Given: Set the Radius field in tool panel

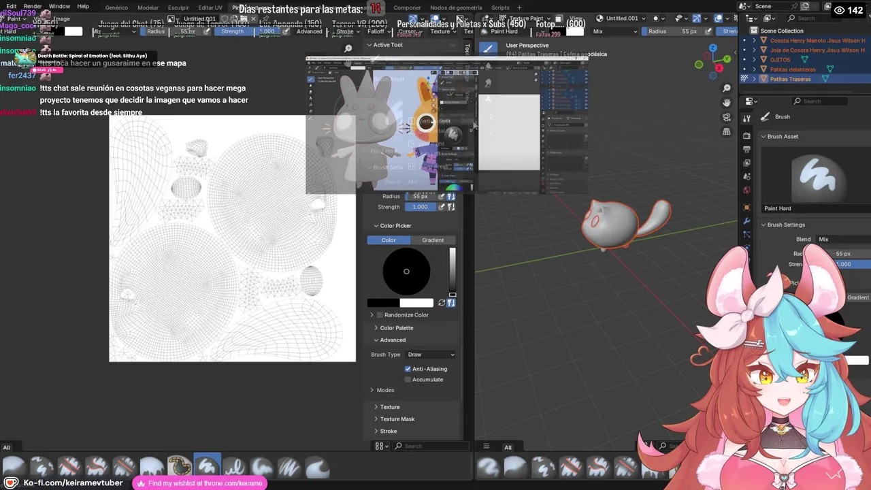Looking at the screenshot, I should coord(420,197).
